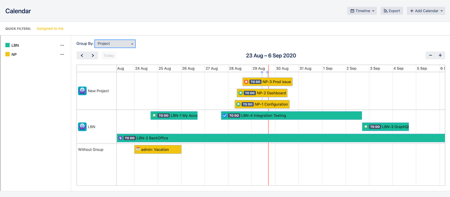
Task: Zoom in the timeline with plus
Action: point(440,56)
